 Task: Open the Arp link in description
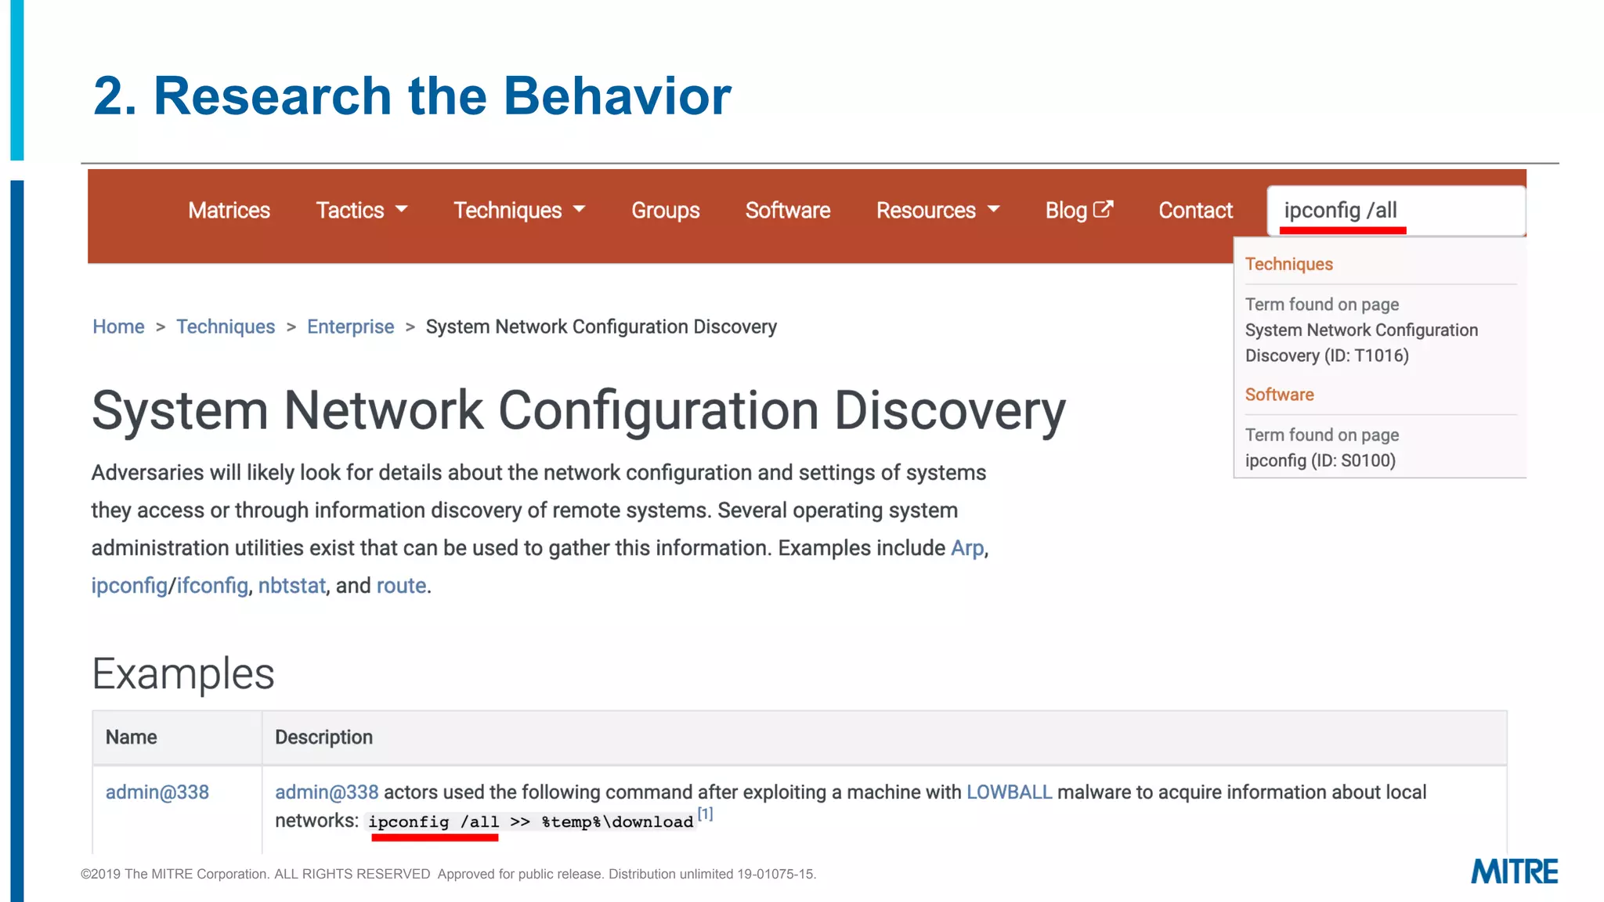click(x=967, y=548)
